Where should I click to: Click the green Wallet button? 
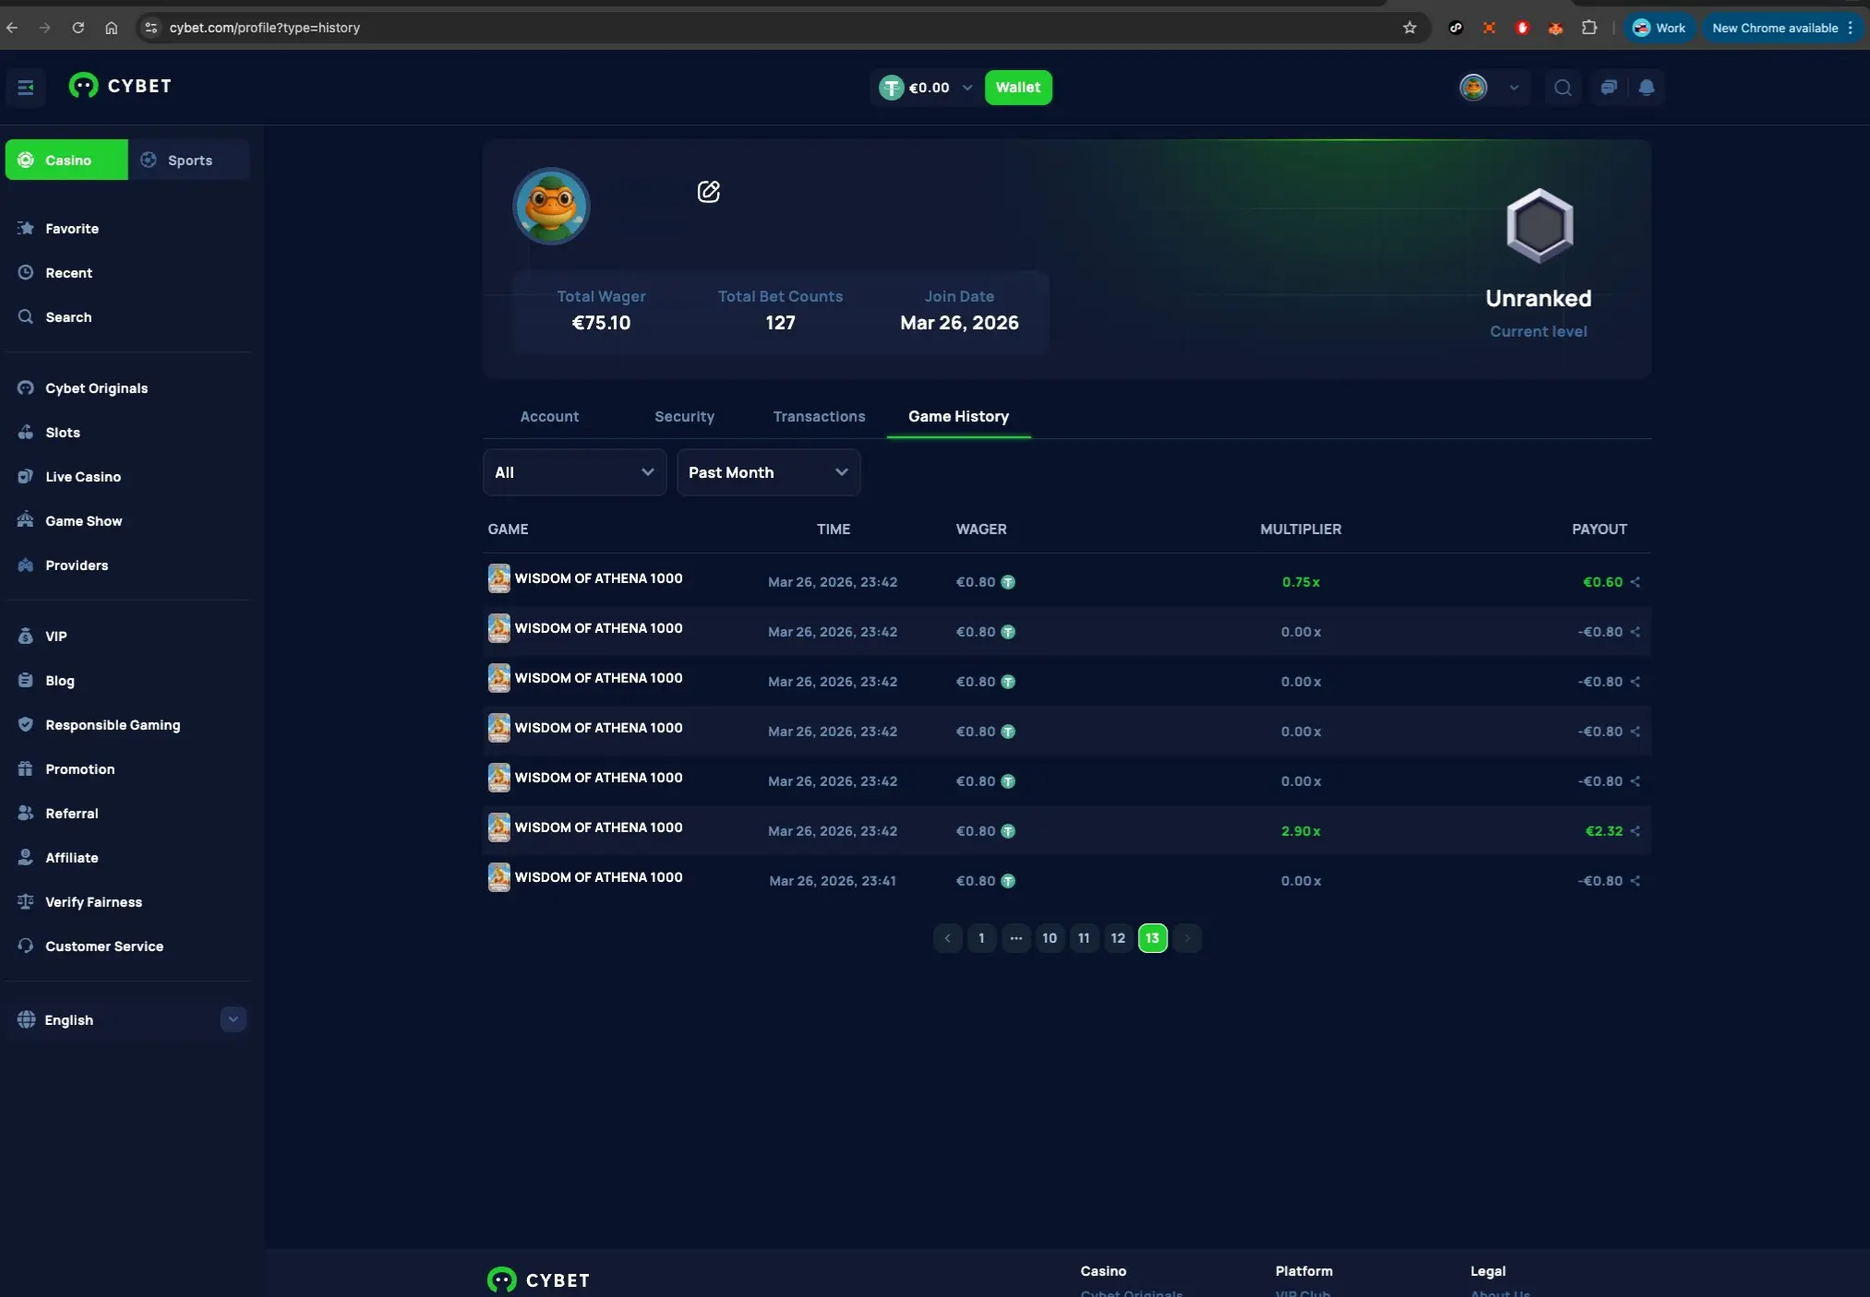[1018, 88]
